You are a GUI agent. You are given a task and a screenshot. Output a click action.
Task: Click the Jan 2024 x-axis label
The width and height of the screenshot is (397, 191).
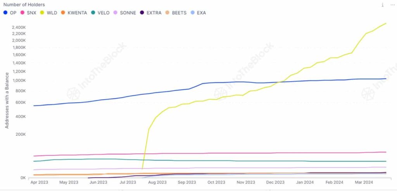(x=305, y=182)
